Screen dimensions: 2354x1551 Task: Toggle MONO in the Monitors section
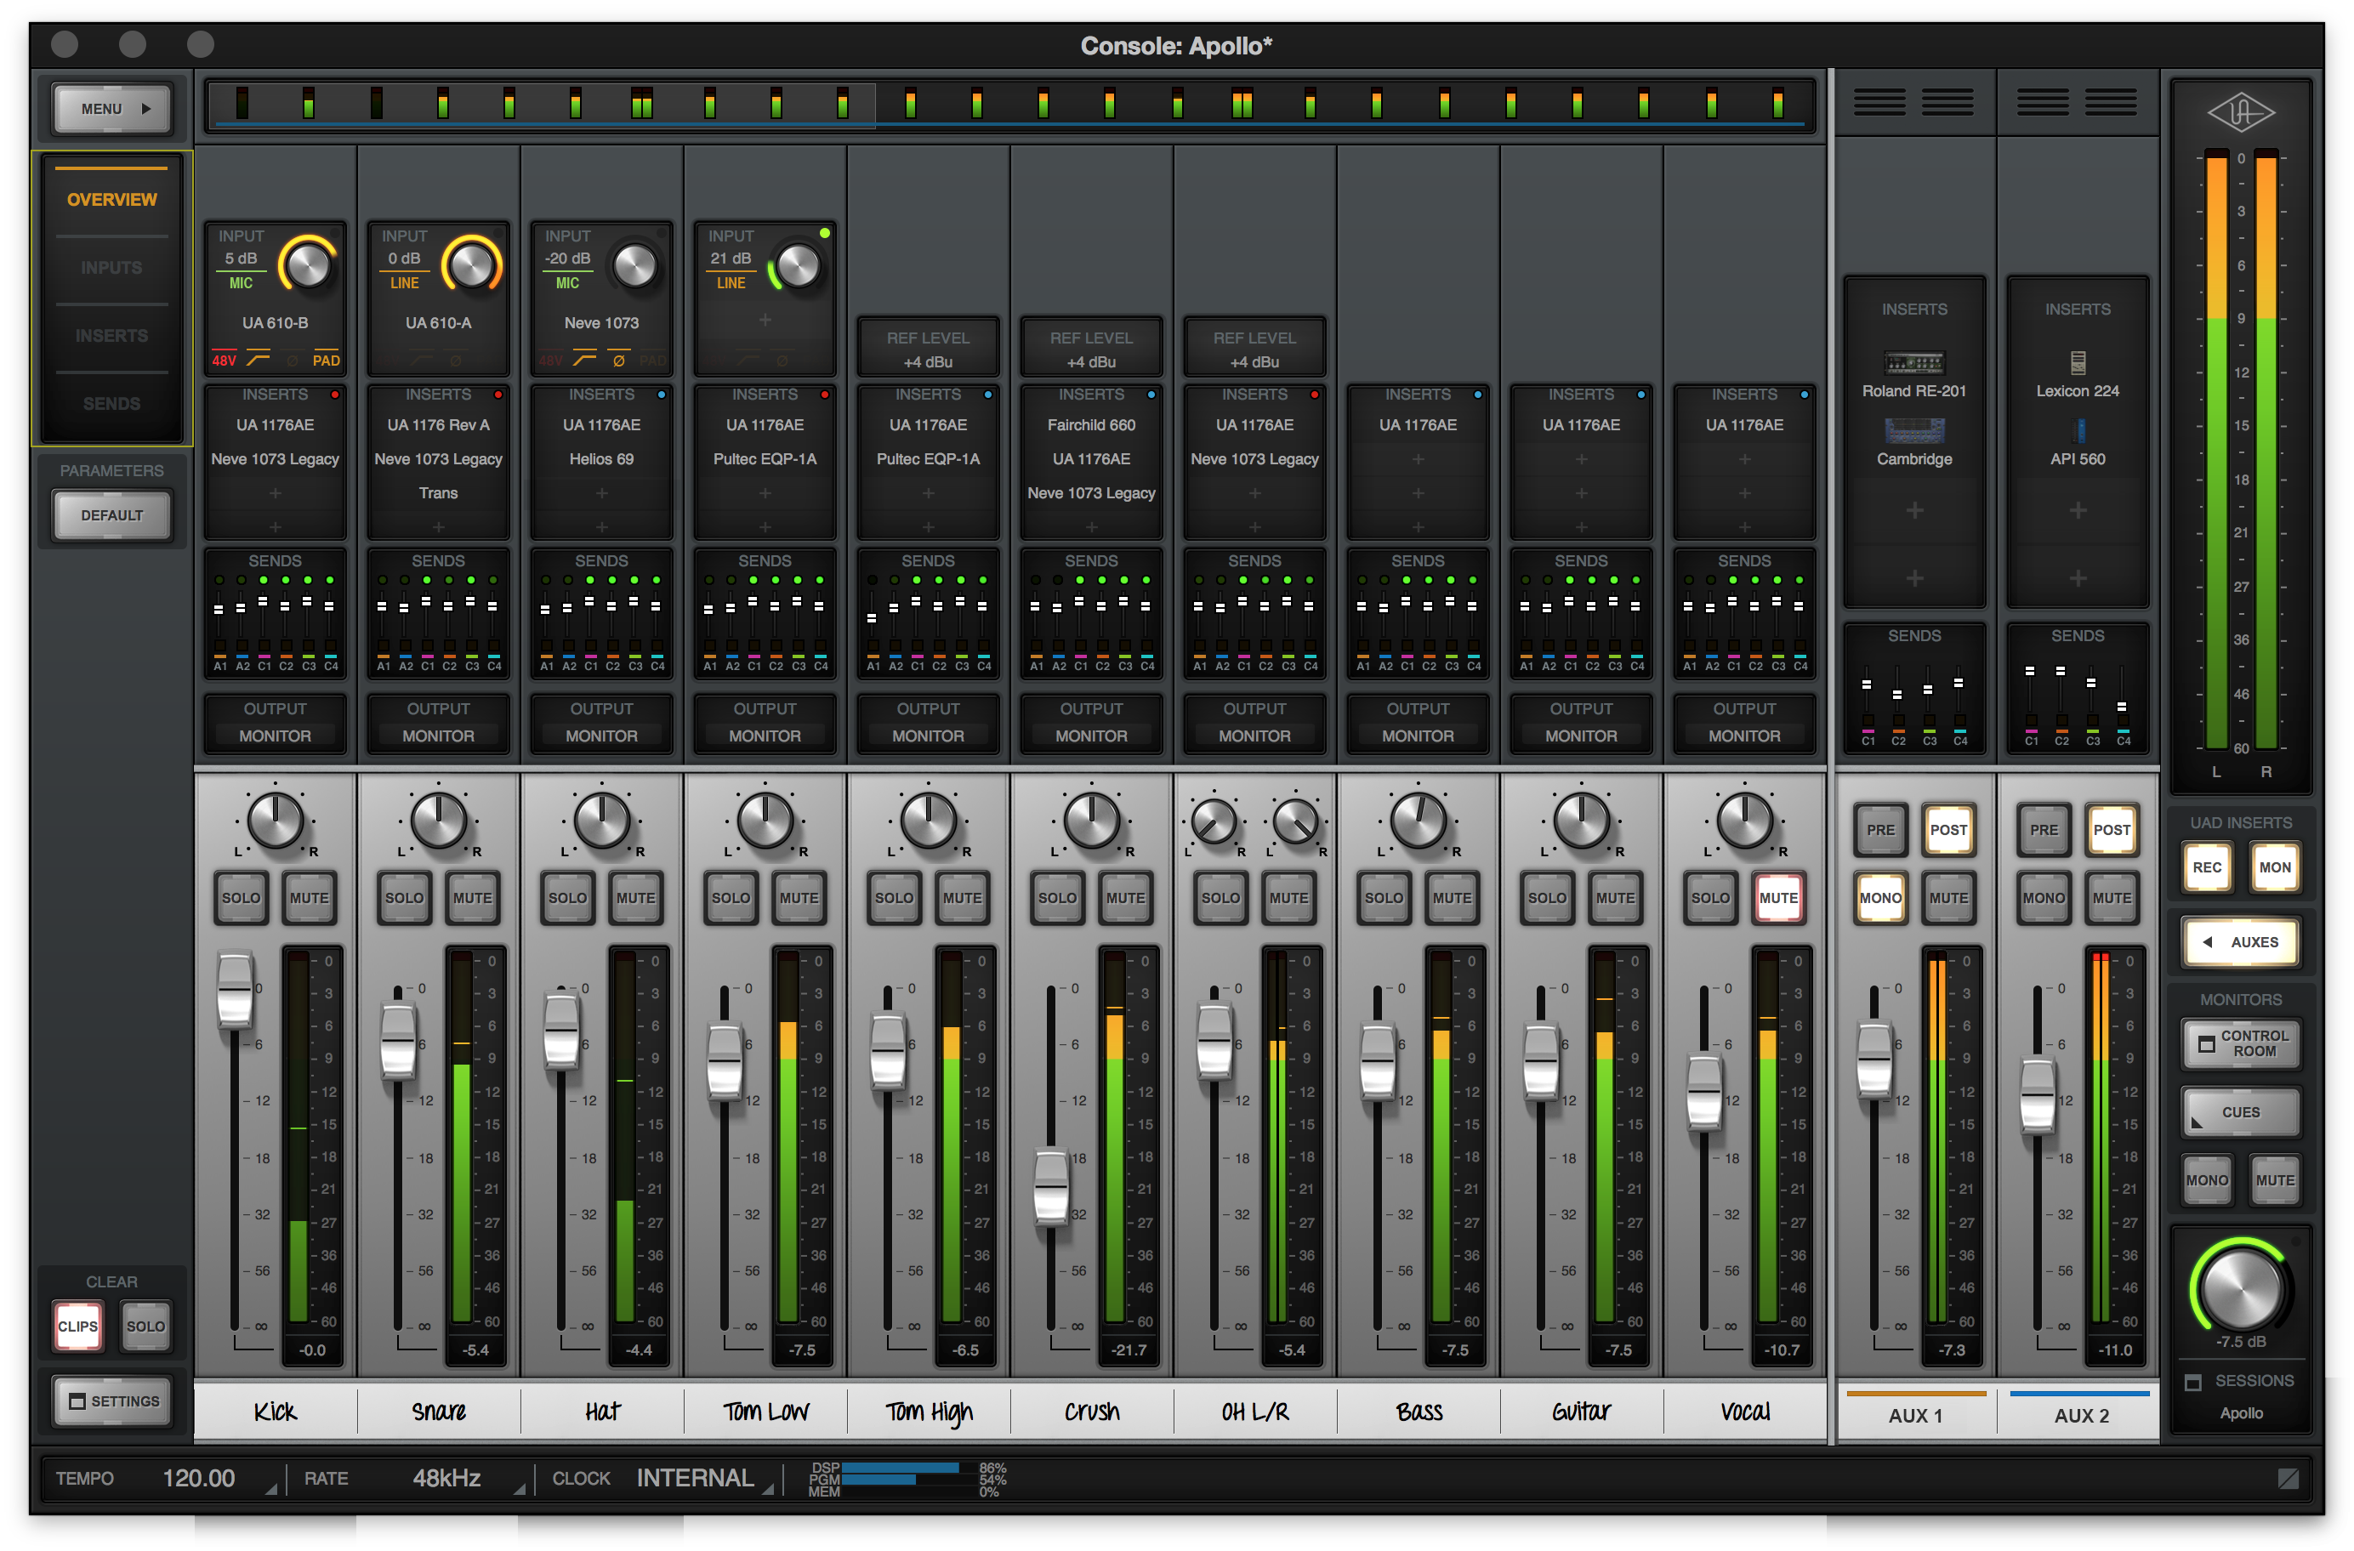[2206, 1180]
